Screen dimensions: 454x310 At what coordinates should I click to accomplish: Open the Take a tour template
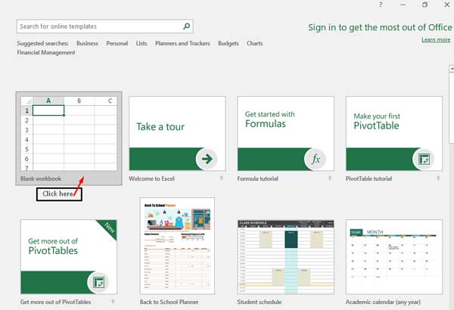[177, 133]
